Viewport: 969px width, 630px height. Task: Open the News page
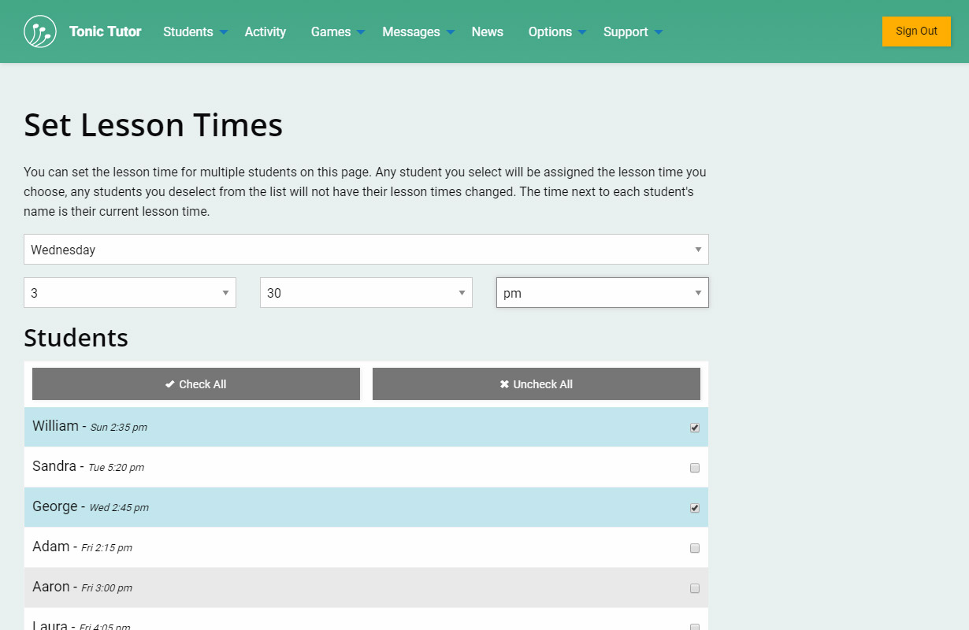coord(488,32)
